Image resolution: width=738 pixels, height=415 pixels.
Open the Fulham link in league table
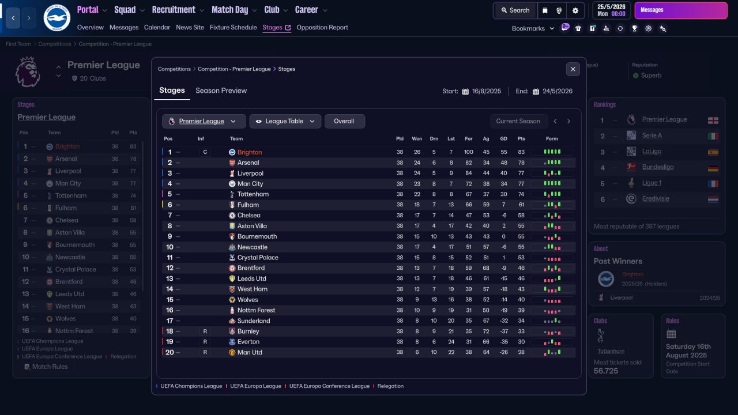[248, 205]
